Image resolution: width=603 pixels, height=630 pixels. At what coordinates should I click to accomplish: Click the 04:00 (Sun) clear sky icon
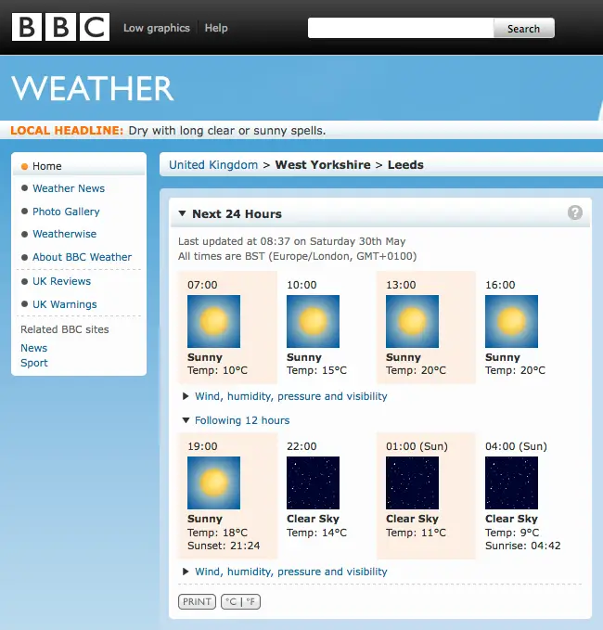(511, 483)
